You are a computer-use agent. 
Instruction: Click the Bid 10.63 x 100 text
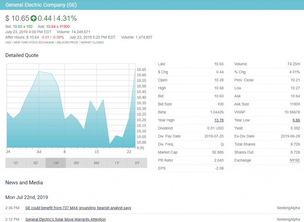point(19,26)
